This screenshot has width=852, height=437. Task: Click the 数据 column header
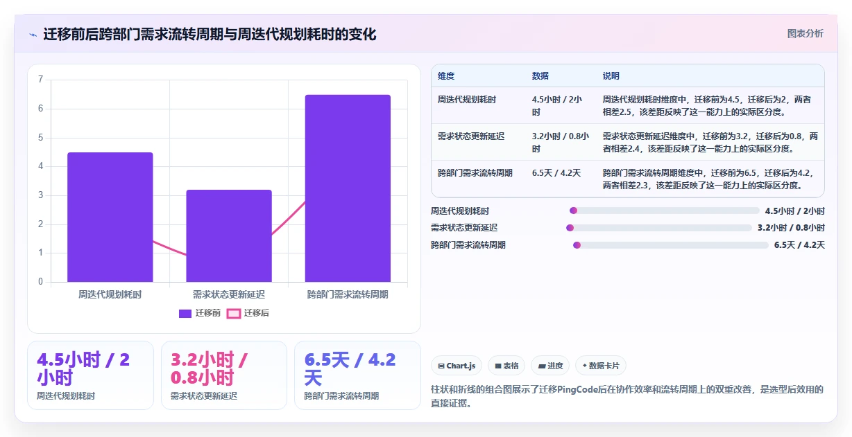pos(540,76)
